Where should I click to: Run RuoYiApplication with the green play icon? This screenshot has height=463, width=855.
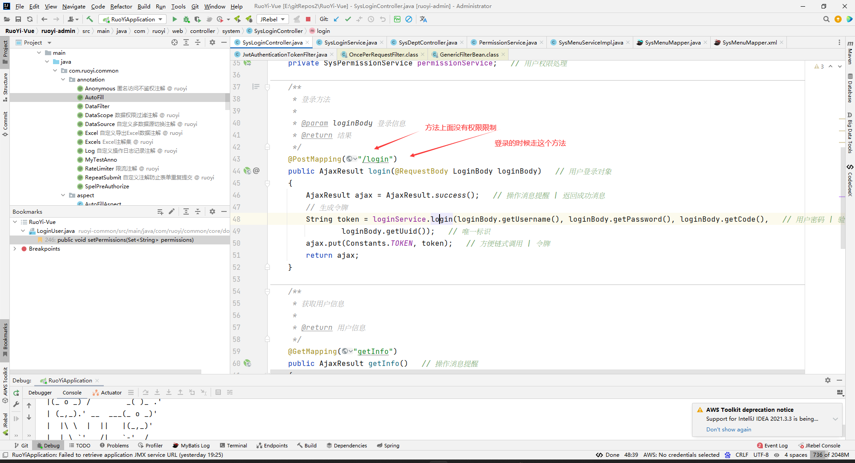pos(175,19)
